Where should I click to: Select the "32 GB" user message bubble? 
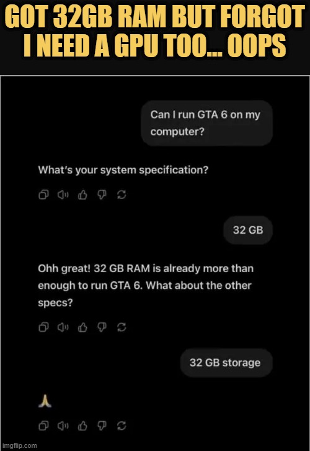coord(248,230)
